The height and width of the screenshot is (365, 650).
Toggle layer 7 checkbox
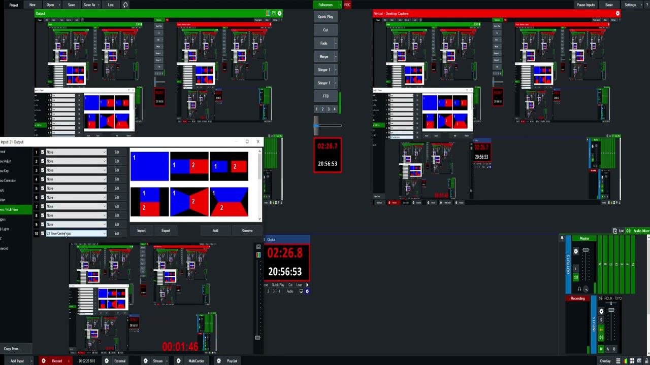[x=43, y=206]
